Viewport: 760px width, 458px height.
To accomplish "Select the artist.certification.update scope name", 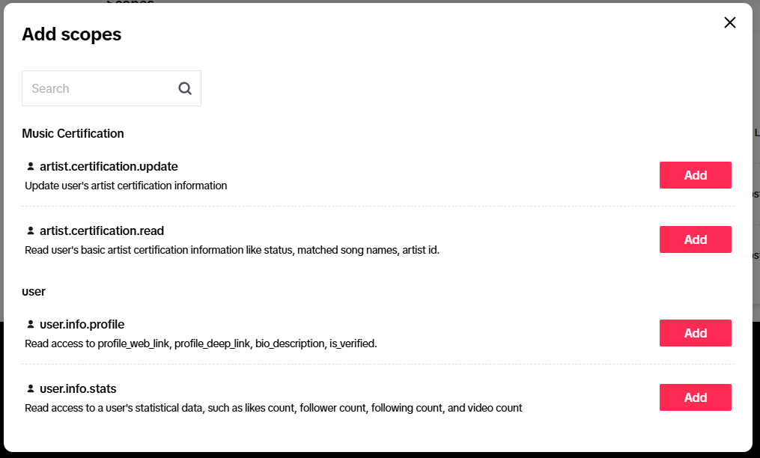I will tap(109, 166).
